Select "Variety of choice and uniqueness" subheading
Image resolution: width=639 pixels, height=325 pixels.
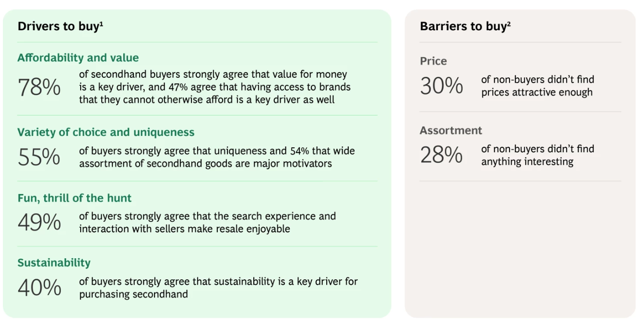(x=106, y=132)
